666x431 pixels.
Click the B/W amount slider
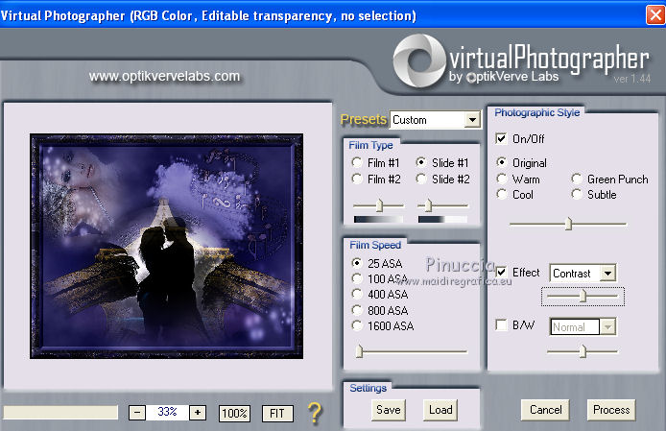pyautogui.click(x=583, y=351)
